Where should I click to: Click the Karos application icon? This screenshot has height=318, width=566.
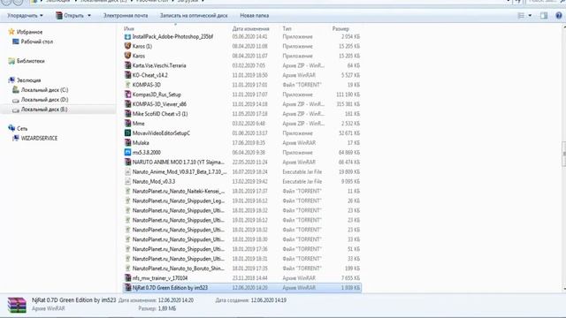coord(127,56)
